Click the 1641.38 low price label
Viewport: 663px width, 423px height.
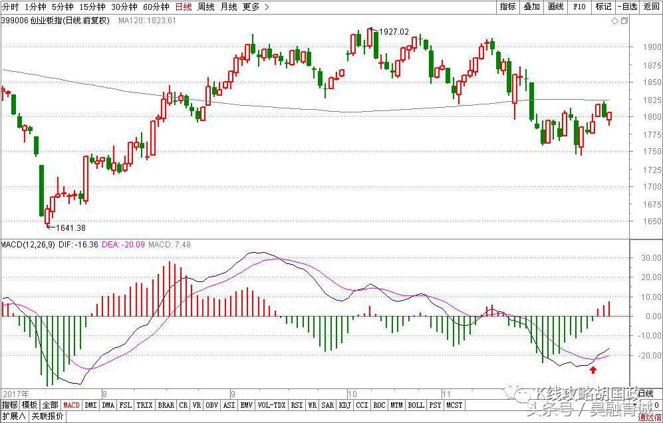70,228
